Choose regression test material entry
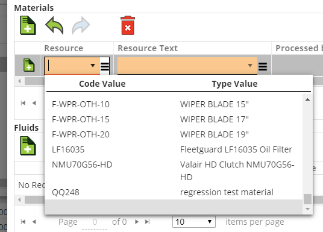 (x=227, y=192)
